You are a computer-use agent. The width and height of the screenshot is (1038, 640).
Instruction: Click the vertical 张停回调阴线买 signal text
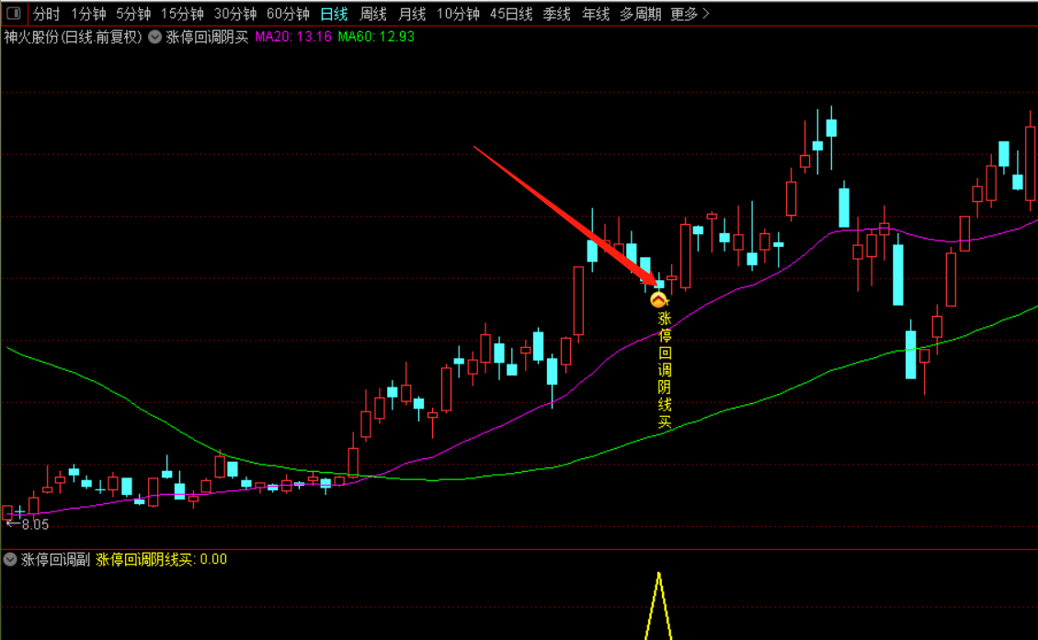tap(665, 370)
